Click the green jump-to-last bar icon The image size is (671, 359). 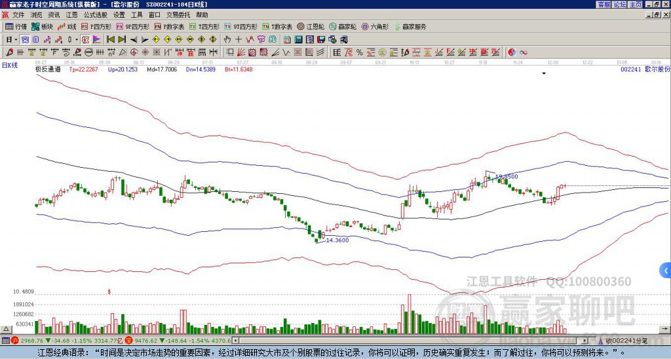(x=122, y=40)
